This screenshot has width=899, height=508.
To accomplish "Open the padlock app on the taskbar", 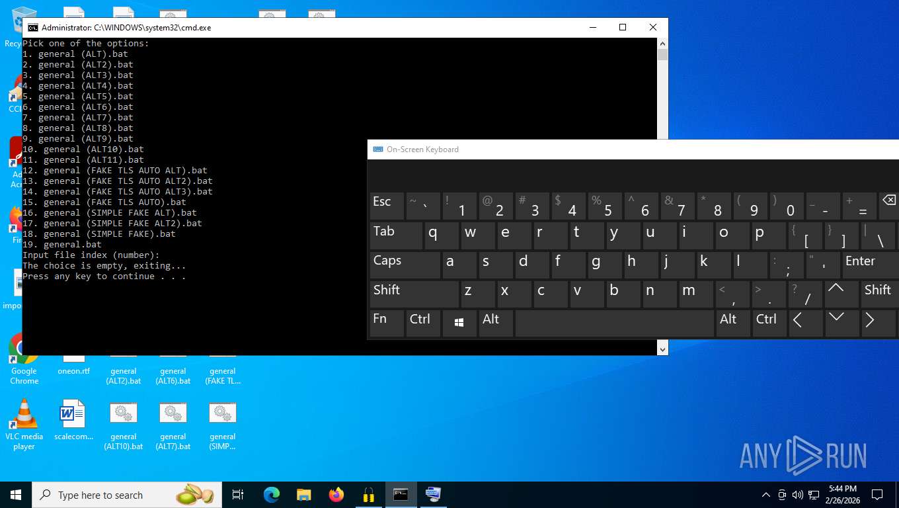I will [369, 494].
